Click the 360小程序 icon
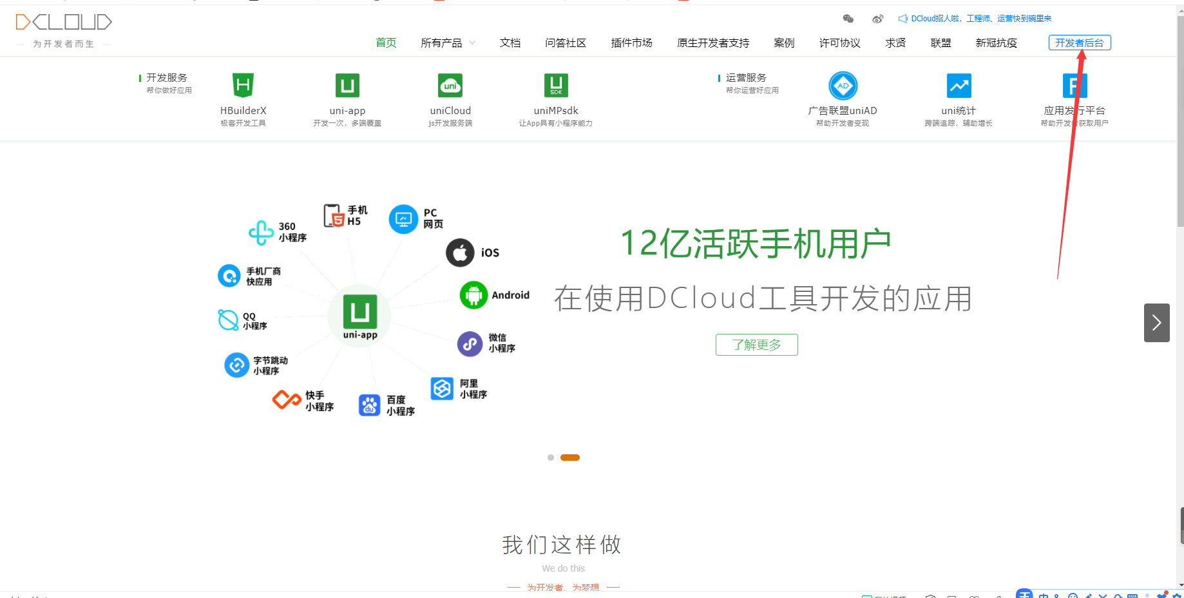 (x=261, y=233)
